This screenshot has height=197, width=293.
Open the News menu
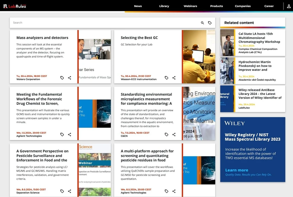[x=138, y=6]
